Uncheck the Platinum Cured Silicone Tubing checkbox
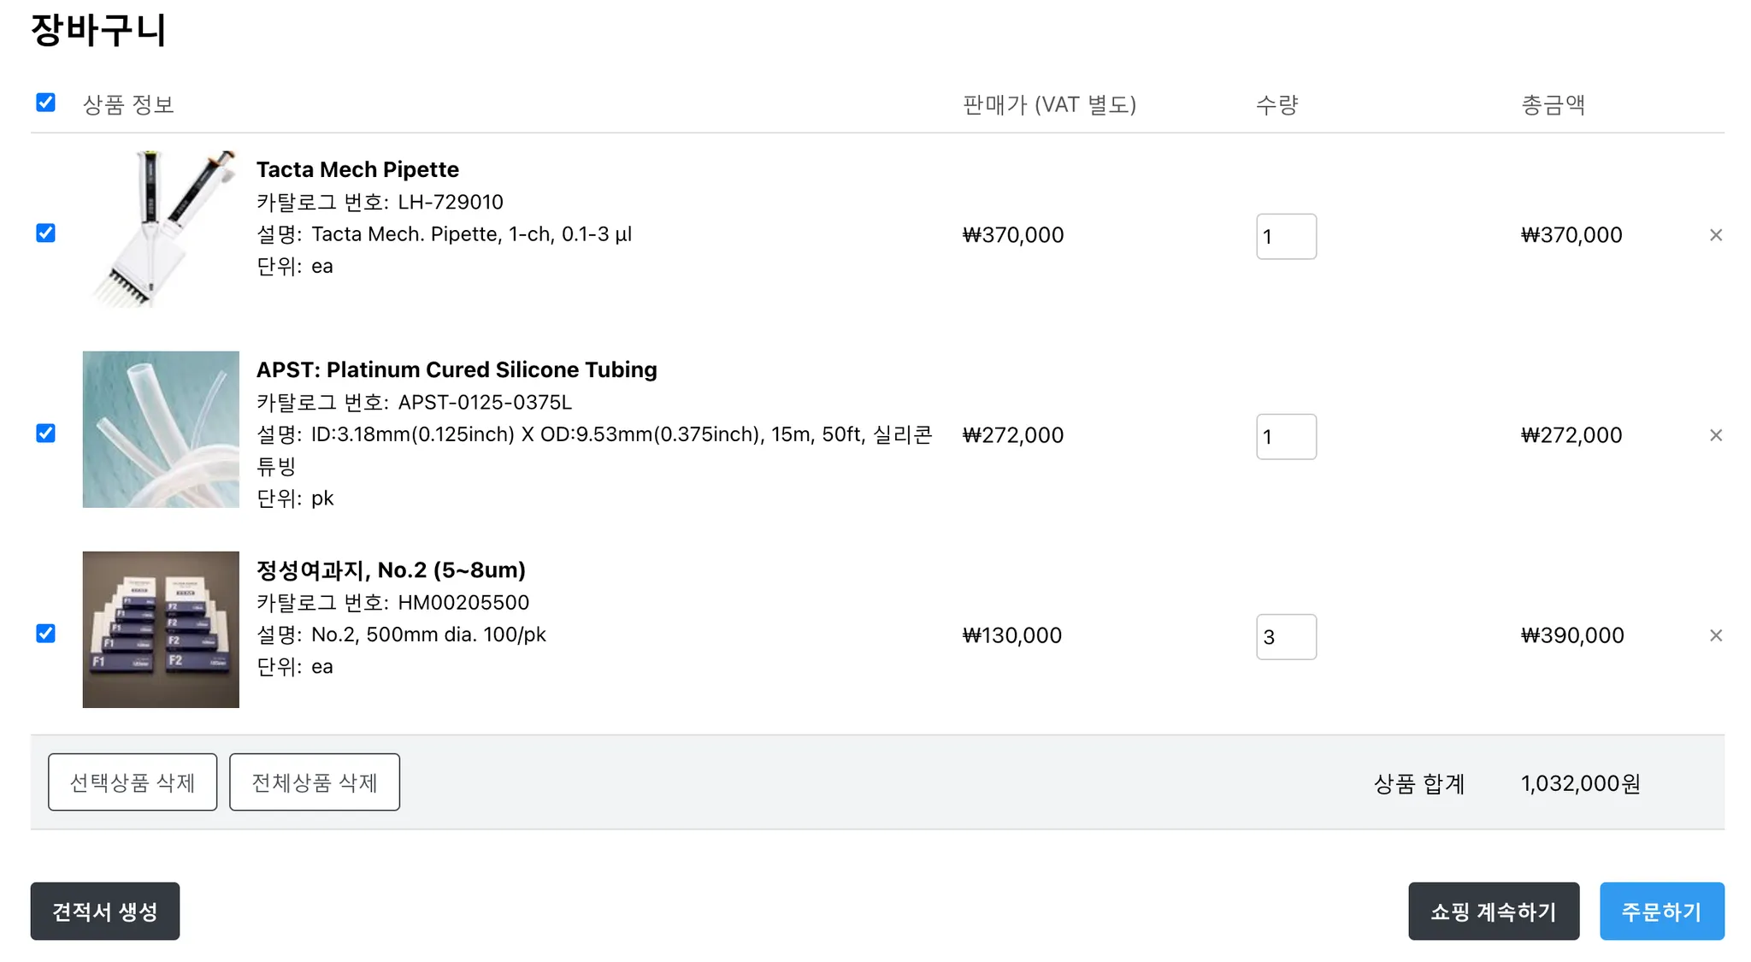This screenshot has height=962, width=1751. pos(46,434)
